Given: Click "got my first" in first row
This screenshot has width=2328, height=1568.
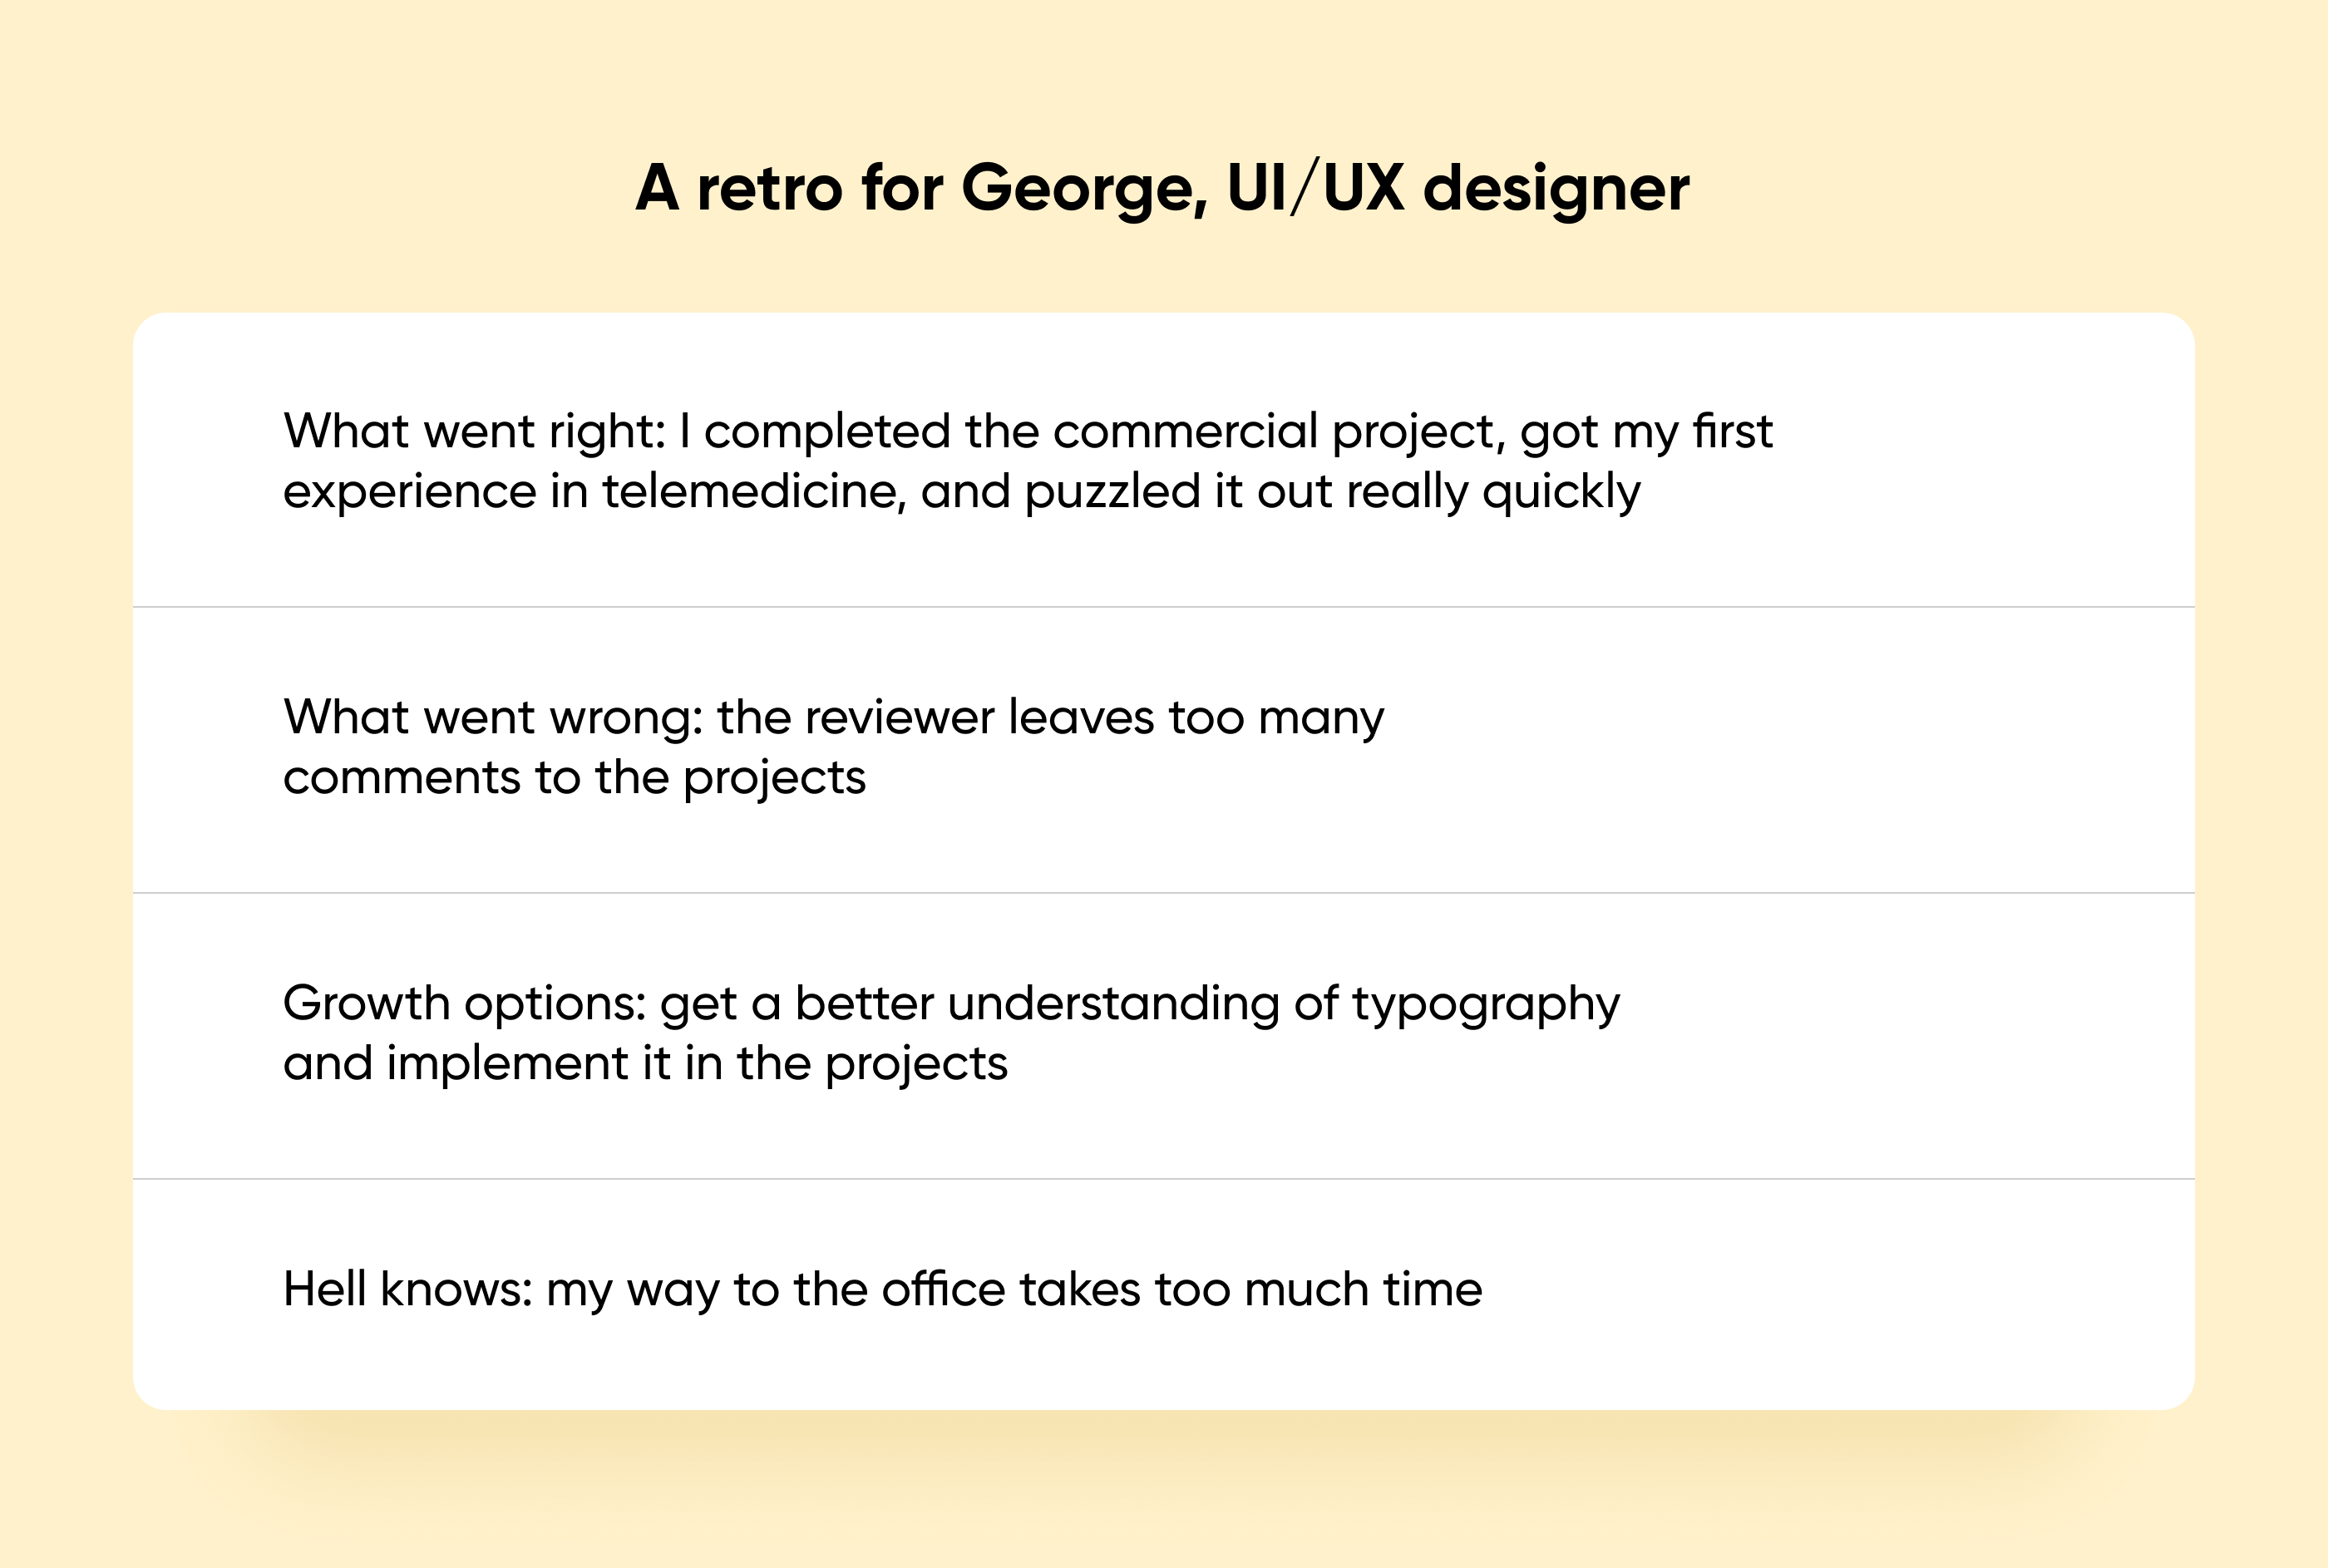Looking at the screenshot, I should coord(1646,433).
